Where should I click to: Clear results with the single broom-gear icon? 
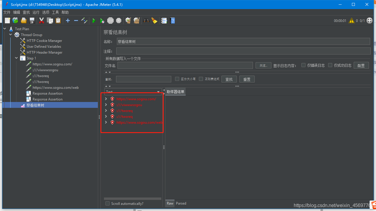point(128,21)
